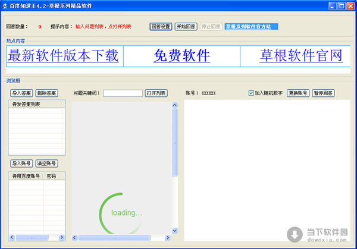Open the 草根软件官网 link
Screen dimensions: 357x249
tap(301, 55)
